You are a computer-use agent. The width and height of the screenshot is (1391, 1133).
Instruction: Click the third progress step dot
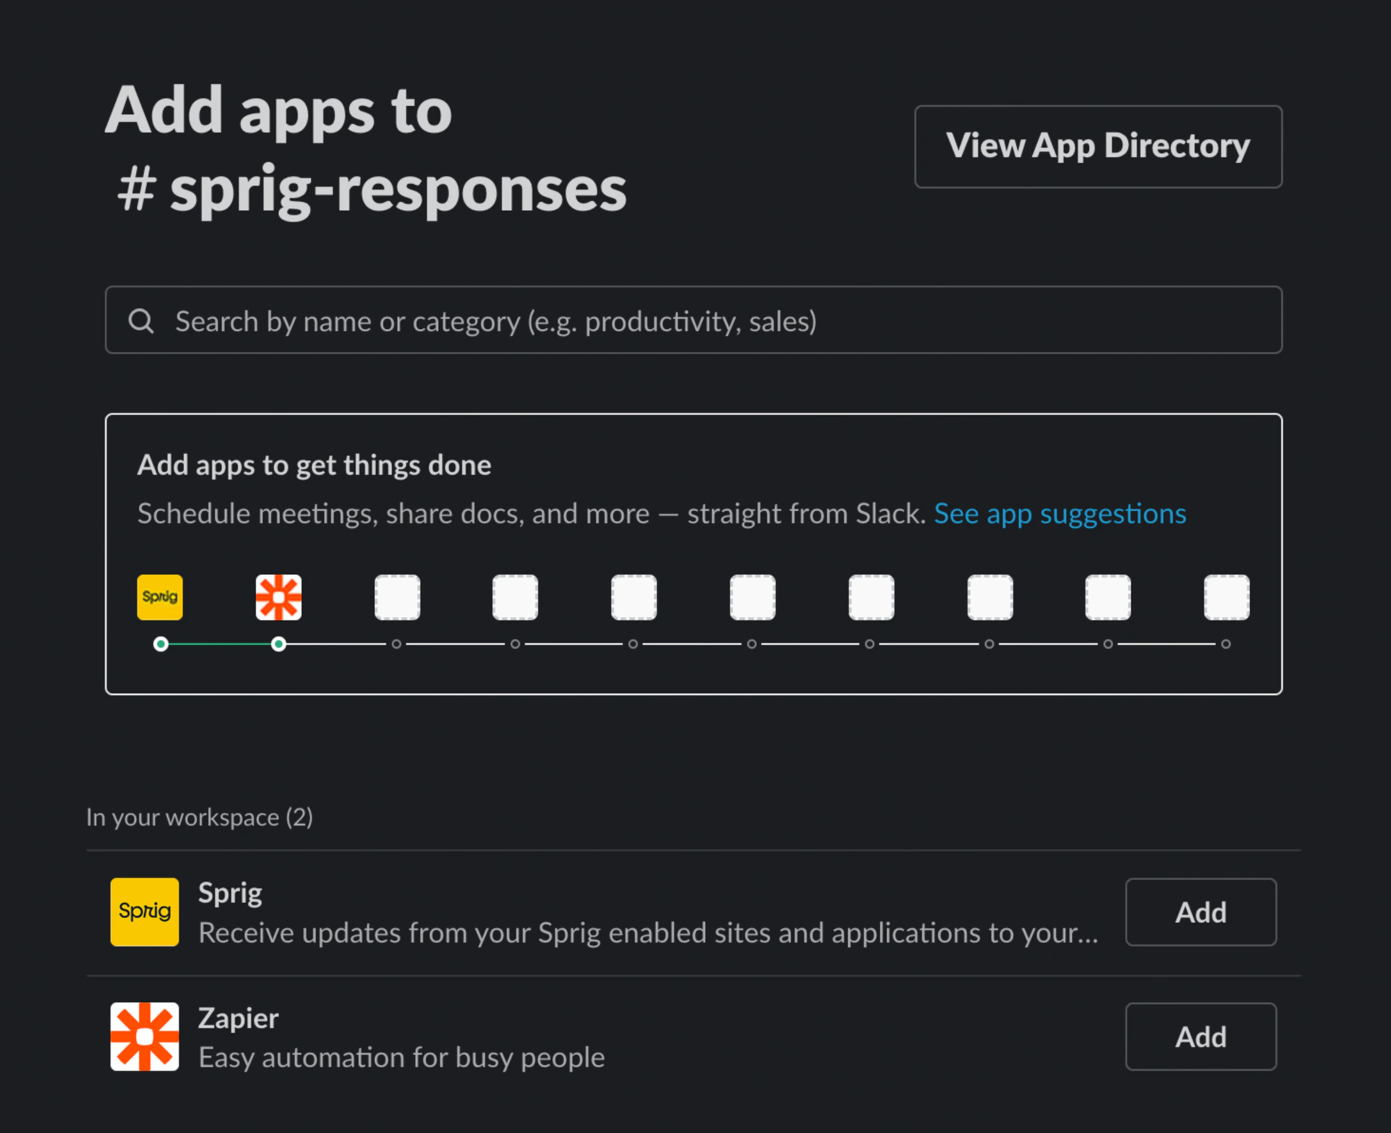[x=396, y=644]
